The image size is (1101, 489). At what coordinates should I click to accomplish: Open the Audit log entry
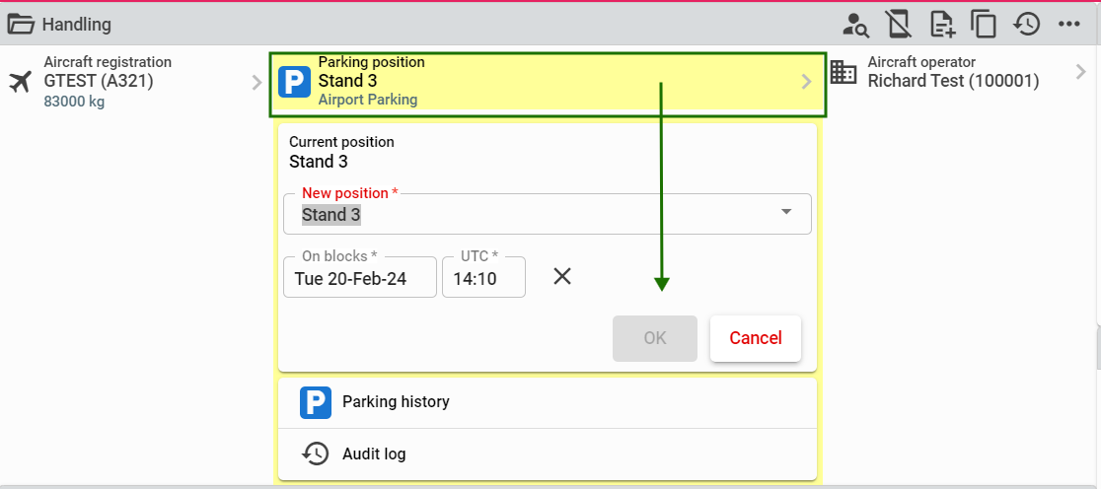(548, 454)
